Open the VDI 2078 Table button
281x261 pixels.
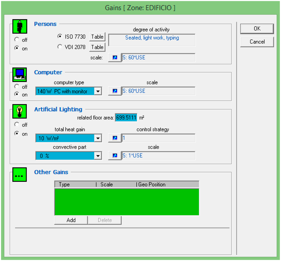tap(97, 47)
